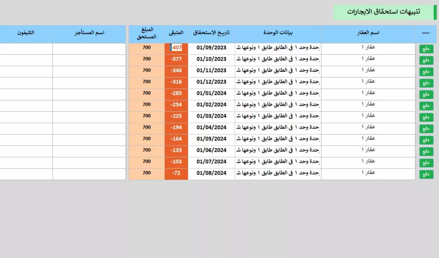This screenshot has height=258, width=439.
Task: Click the دفع button for 01/12/2023 row
Action: click(x=426, y=82)
